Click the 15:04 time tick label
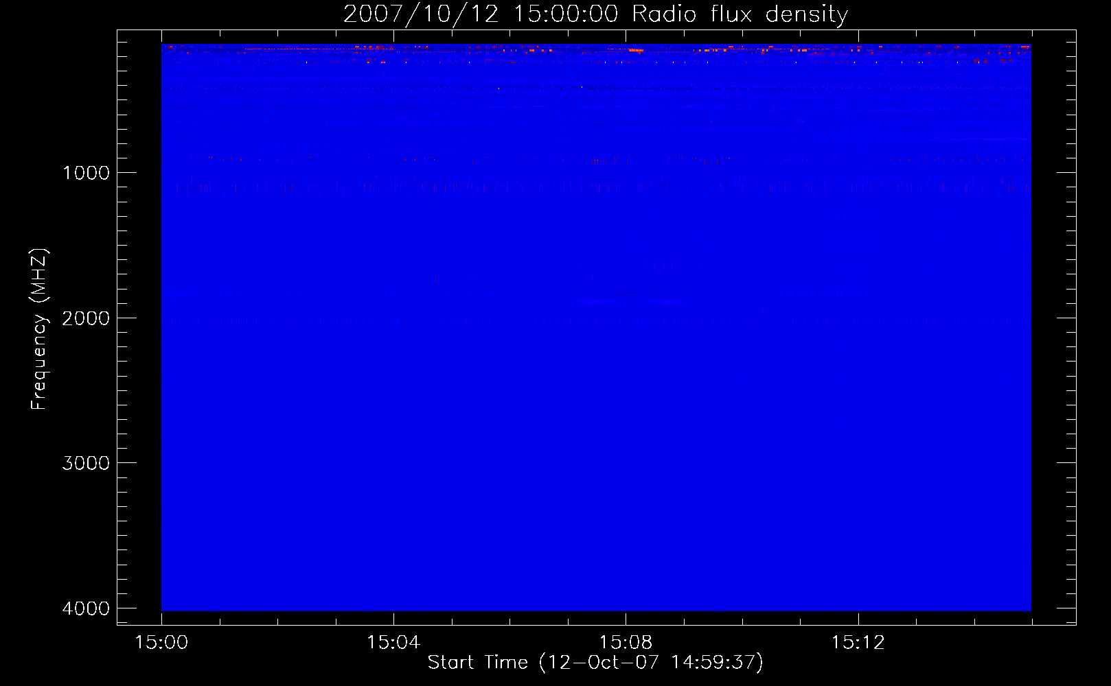The image size is (1111, 686). click(393, 643)
